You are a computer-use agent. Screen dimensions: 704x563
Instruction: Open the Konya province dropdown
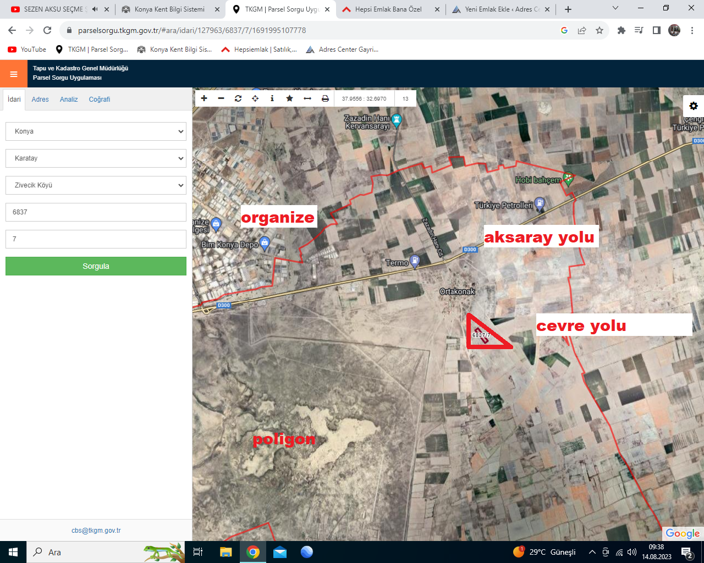tap(96, 131)
